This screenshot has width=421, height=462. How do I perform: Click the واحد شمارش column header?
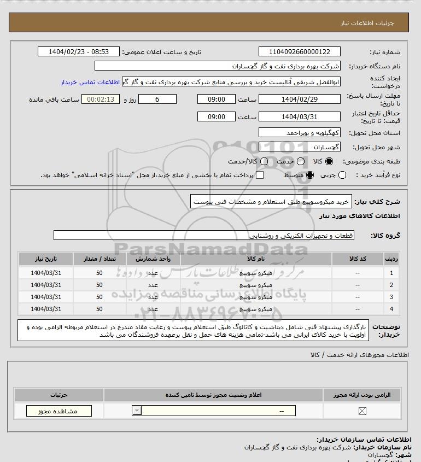pos(153,259)
